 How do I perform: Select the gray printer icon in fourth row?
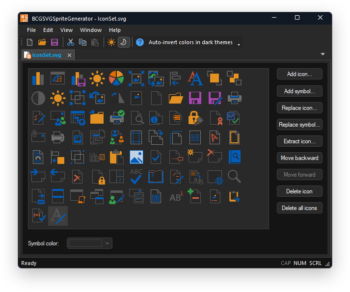tap(57, 137)
